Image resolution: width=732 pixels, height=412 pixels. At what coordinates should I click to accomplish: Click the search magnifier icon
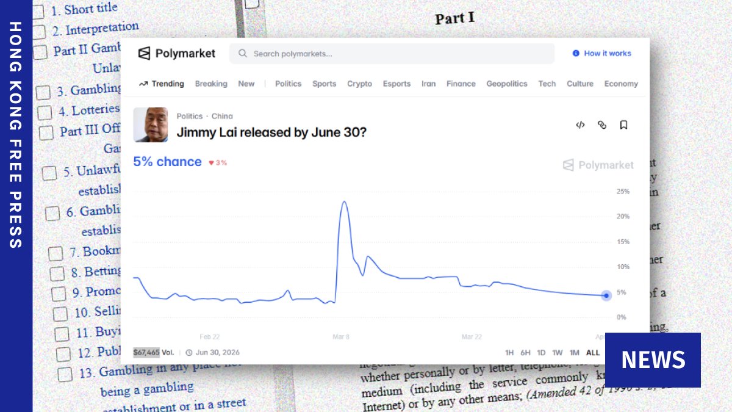243,54
